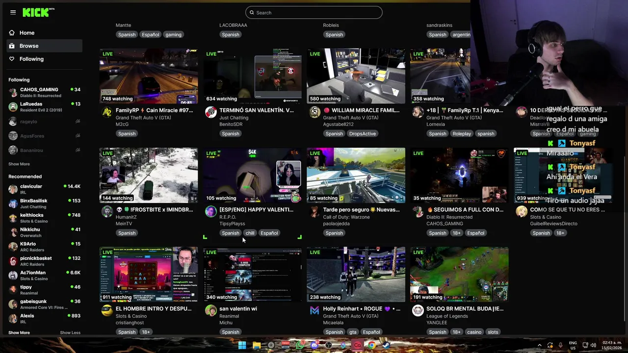
Task: Click CAHOS_GAMING avatar under Diablo II stream
Action: 418,211
